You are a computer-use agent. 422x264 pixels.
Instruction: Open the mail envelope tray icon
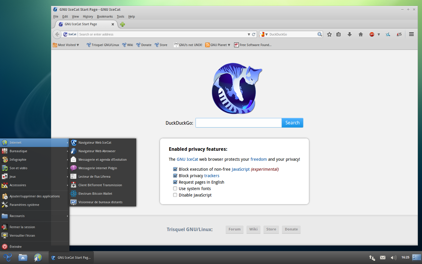pos(383,258)
